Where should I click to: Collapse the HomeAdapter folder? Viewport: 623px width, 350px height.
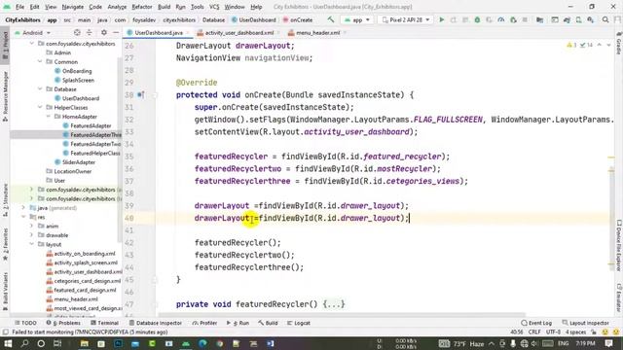coord(48,117)
